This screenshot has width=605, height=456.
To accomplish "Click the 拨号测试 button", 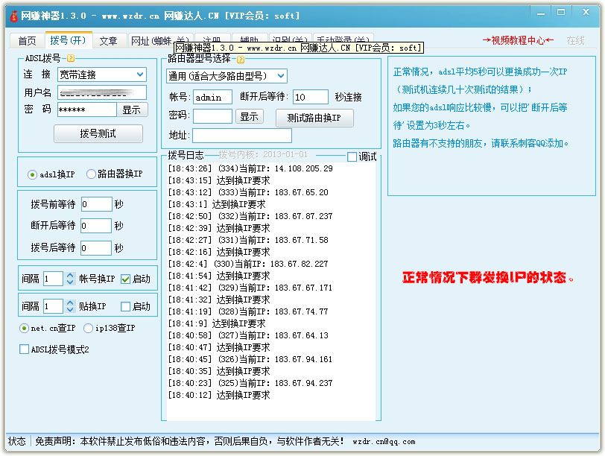I will coord(98,133).
